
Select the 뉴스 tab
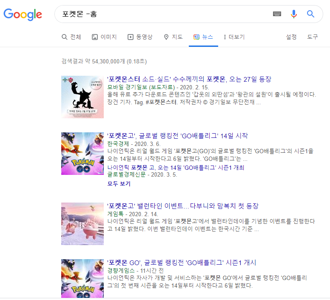pos(203,37)
